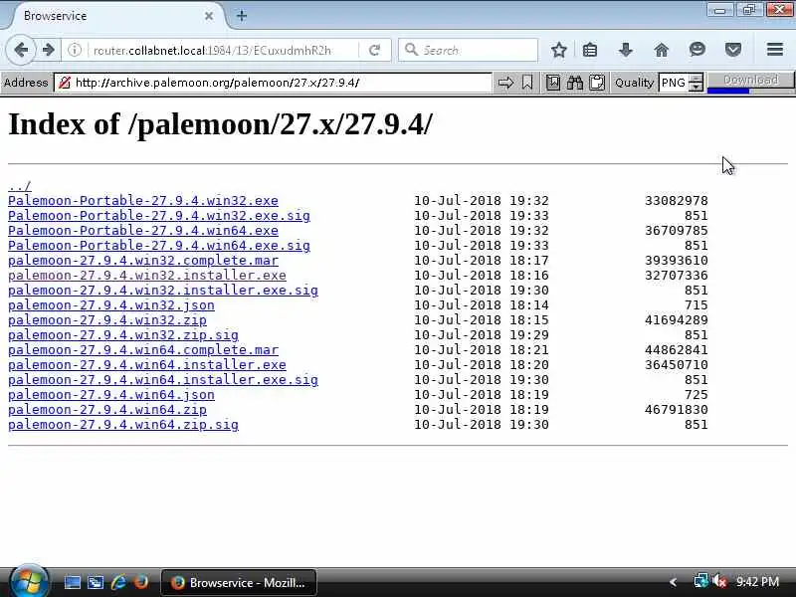Click the Browservice address field with palemoon URL
The width and height of the screenshot is (796, 597).
(273, 83)
